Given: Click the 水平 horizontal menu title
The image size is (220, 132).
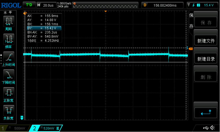Looking at the screenshot, I should (8, 13).
